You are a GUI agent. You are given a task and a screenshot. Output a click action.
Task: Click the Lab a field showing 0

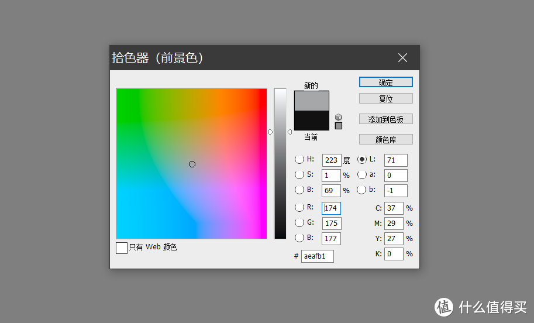pos(396,176)
